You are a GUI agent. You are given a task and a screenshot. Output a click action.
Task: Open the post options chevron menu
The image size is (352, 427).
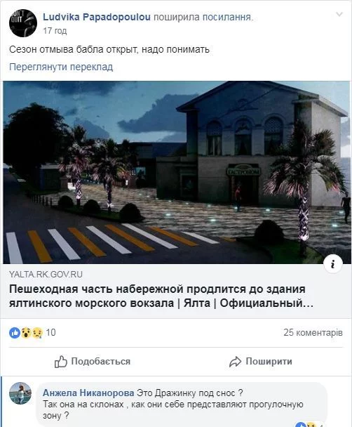coord(339,14)
